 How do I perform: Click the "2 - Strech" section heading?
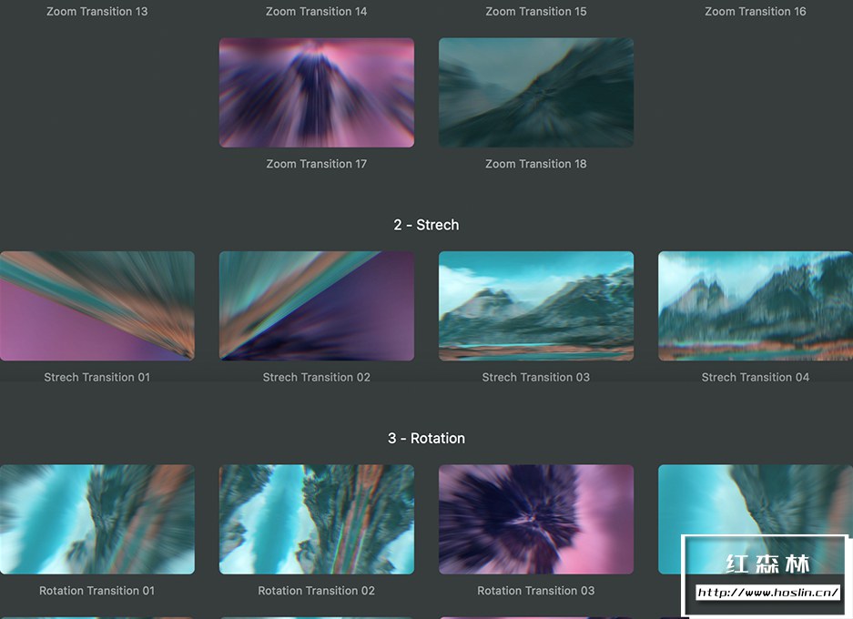click(x=426, y=225)
